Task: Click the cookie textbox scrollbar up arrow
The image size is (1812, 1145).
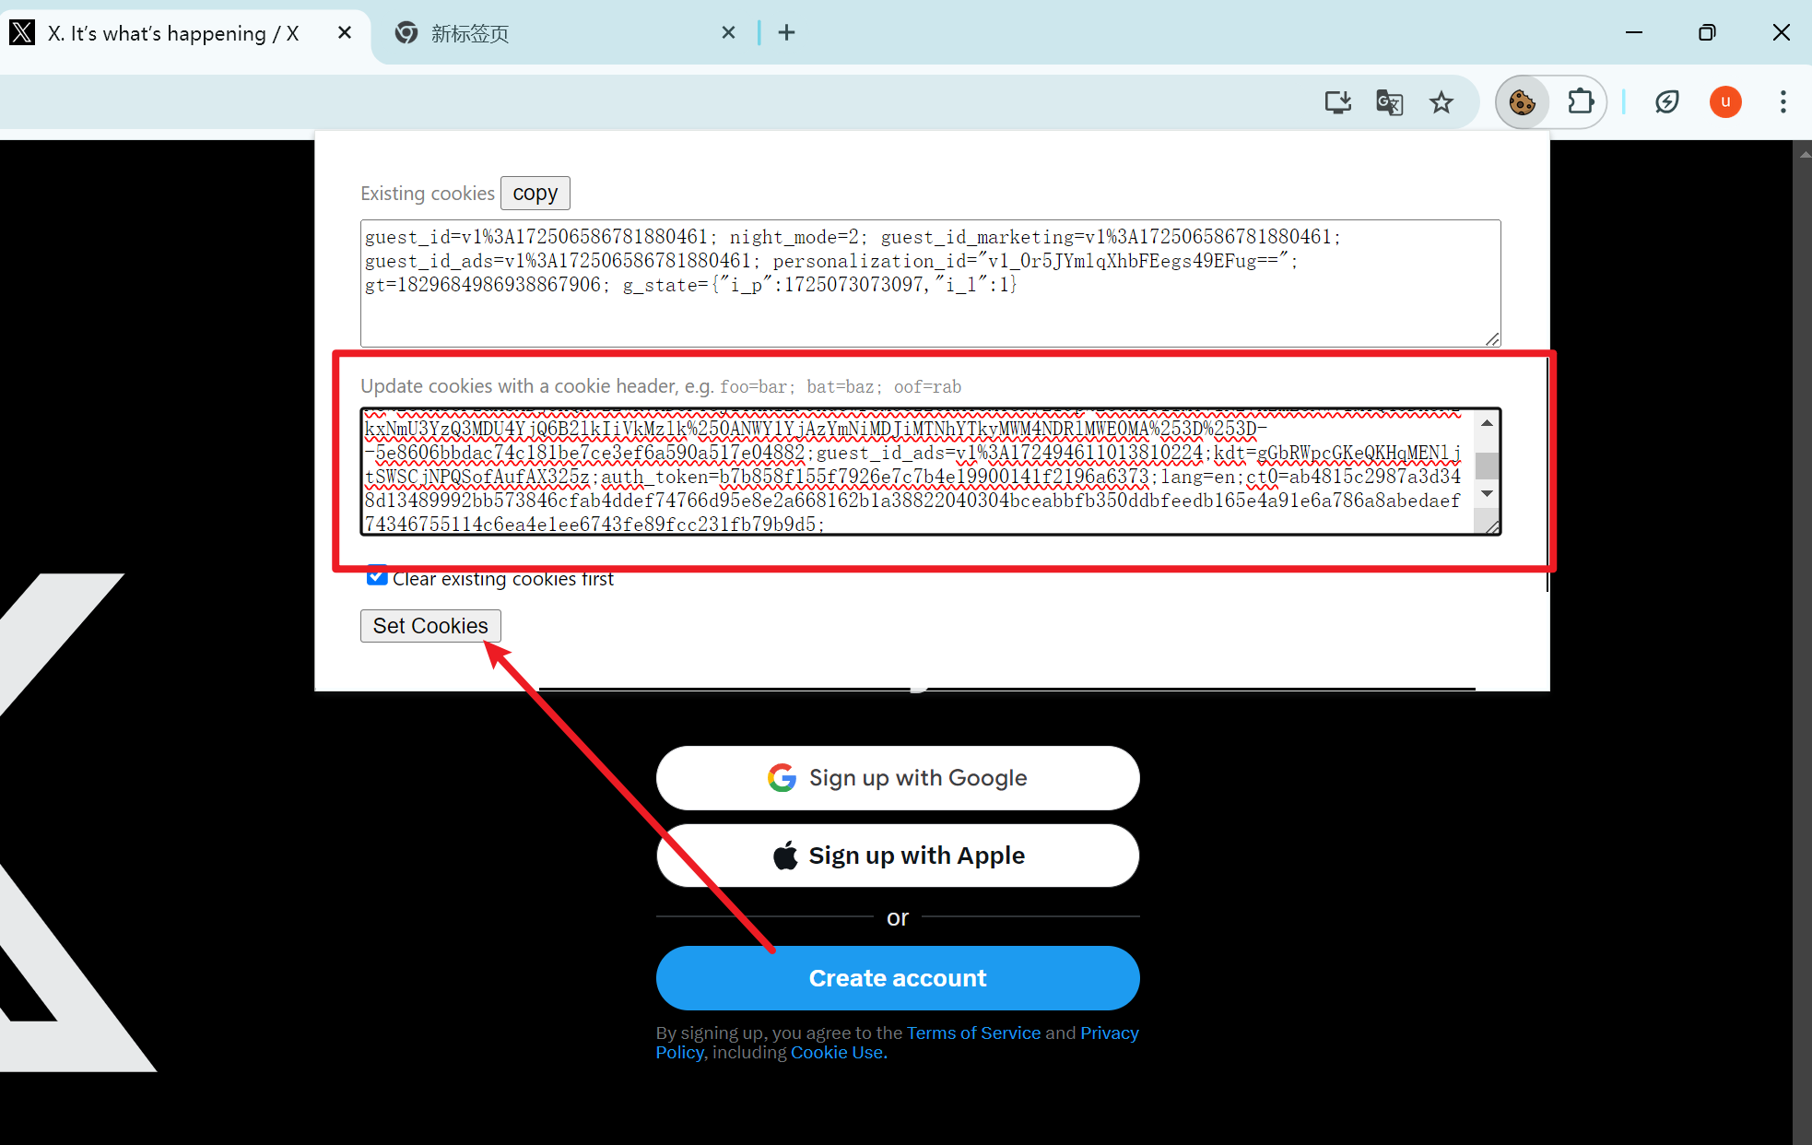Action: point(1487,422)
